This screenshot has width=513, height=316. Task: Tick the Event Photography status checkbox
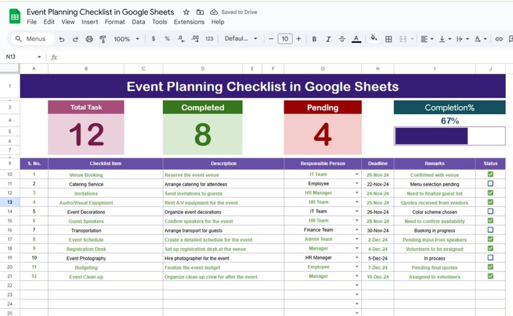(x=490, y=257)
